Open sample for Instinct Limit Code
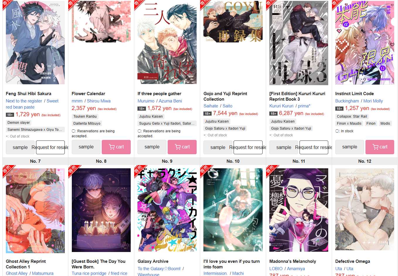Viewport: 398px width, 276px height. coord(350,147)
